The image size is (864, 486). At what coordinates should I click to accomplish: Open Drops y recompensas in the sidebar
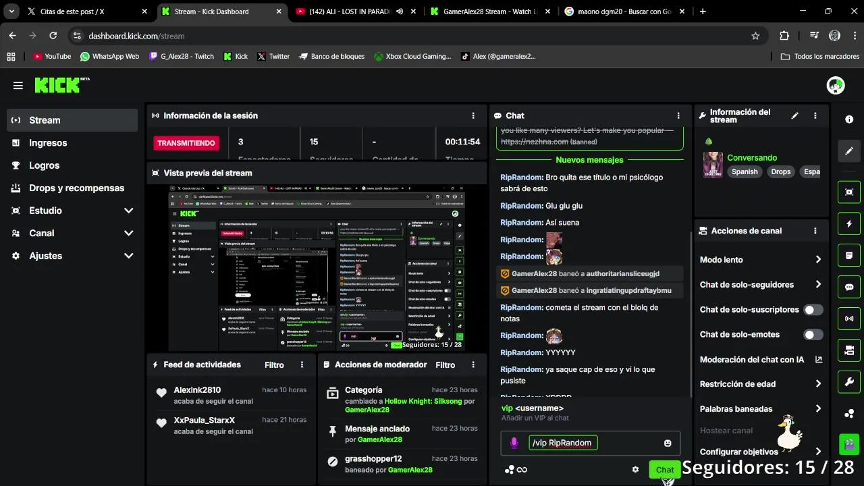[x=72, y=188]
